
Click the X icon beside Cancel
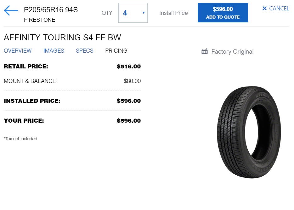tap(264, 9)
